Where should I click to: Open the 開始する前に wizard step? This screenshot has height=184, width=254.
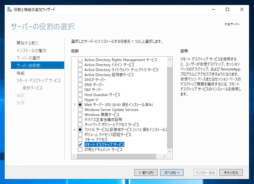click(x=28, y=43)
